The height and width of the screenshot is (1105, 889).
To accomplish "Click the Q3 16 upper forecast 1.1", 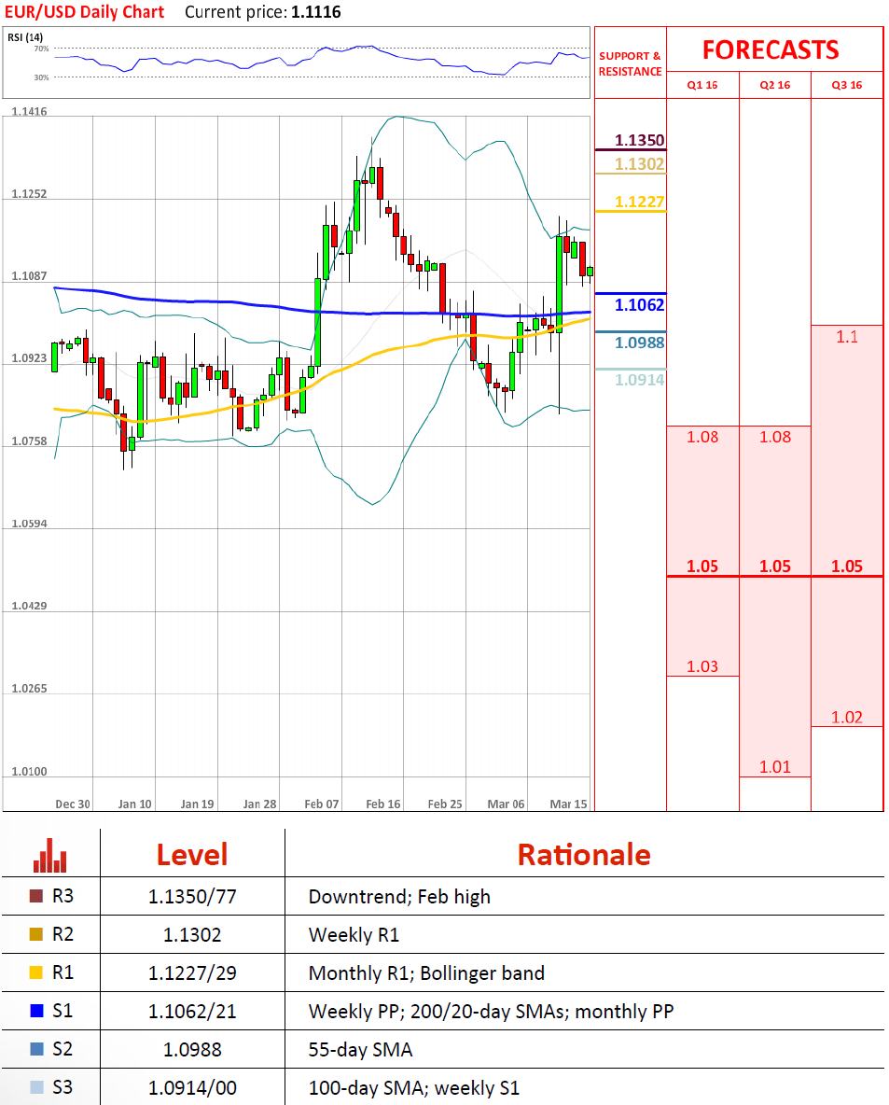I will point(847,337).
